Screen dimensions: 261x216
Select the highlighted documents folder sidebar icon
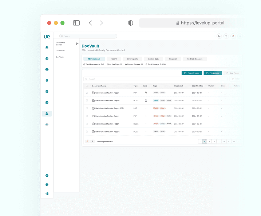click(47, 114)
